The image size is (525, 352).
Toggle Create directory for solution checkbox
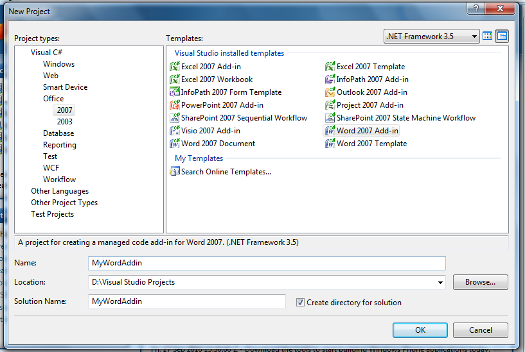coord(300,302)
